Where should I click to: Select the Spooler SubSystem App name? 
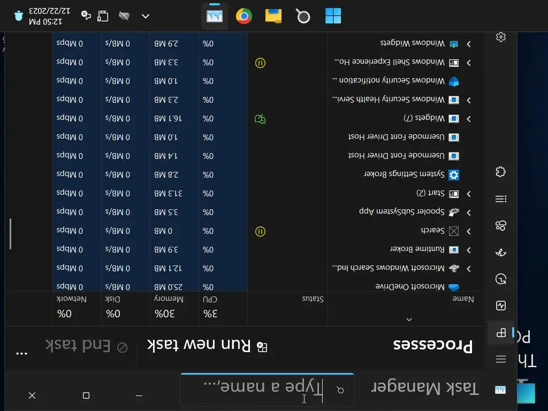402,211
